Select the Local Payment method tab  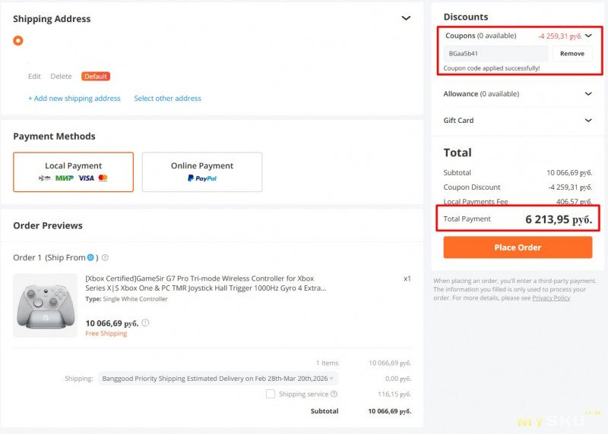click(73, 171)
